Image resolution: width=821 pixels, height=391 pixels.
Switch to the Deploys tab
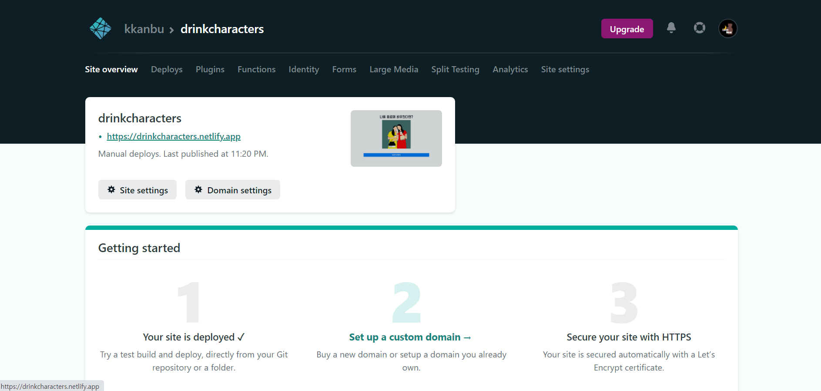[167, 69]
